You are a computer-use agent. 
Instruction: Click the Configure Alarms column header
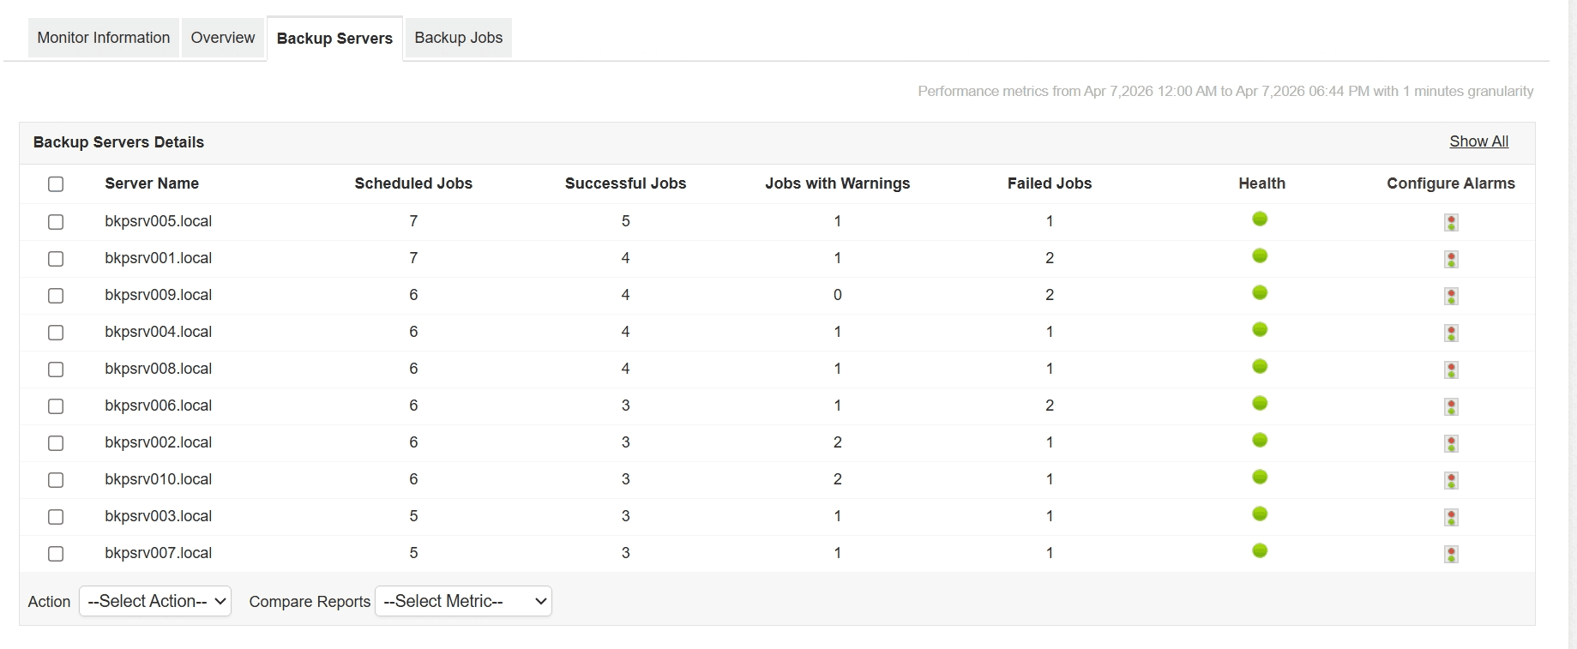(x=1451, y=183)
